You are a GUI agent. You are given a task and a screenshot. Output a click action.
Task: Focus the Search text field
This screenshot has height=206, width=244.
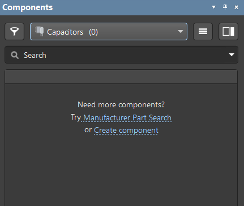[121, 55]
